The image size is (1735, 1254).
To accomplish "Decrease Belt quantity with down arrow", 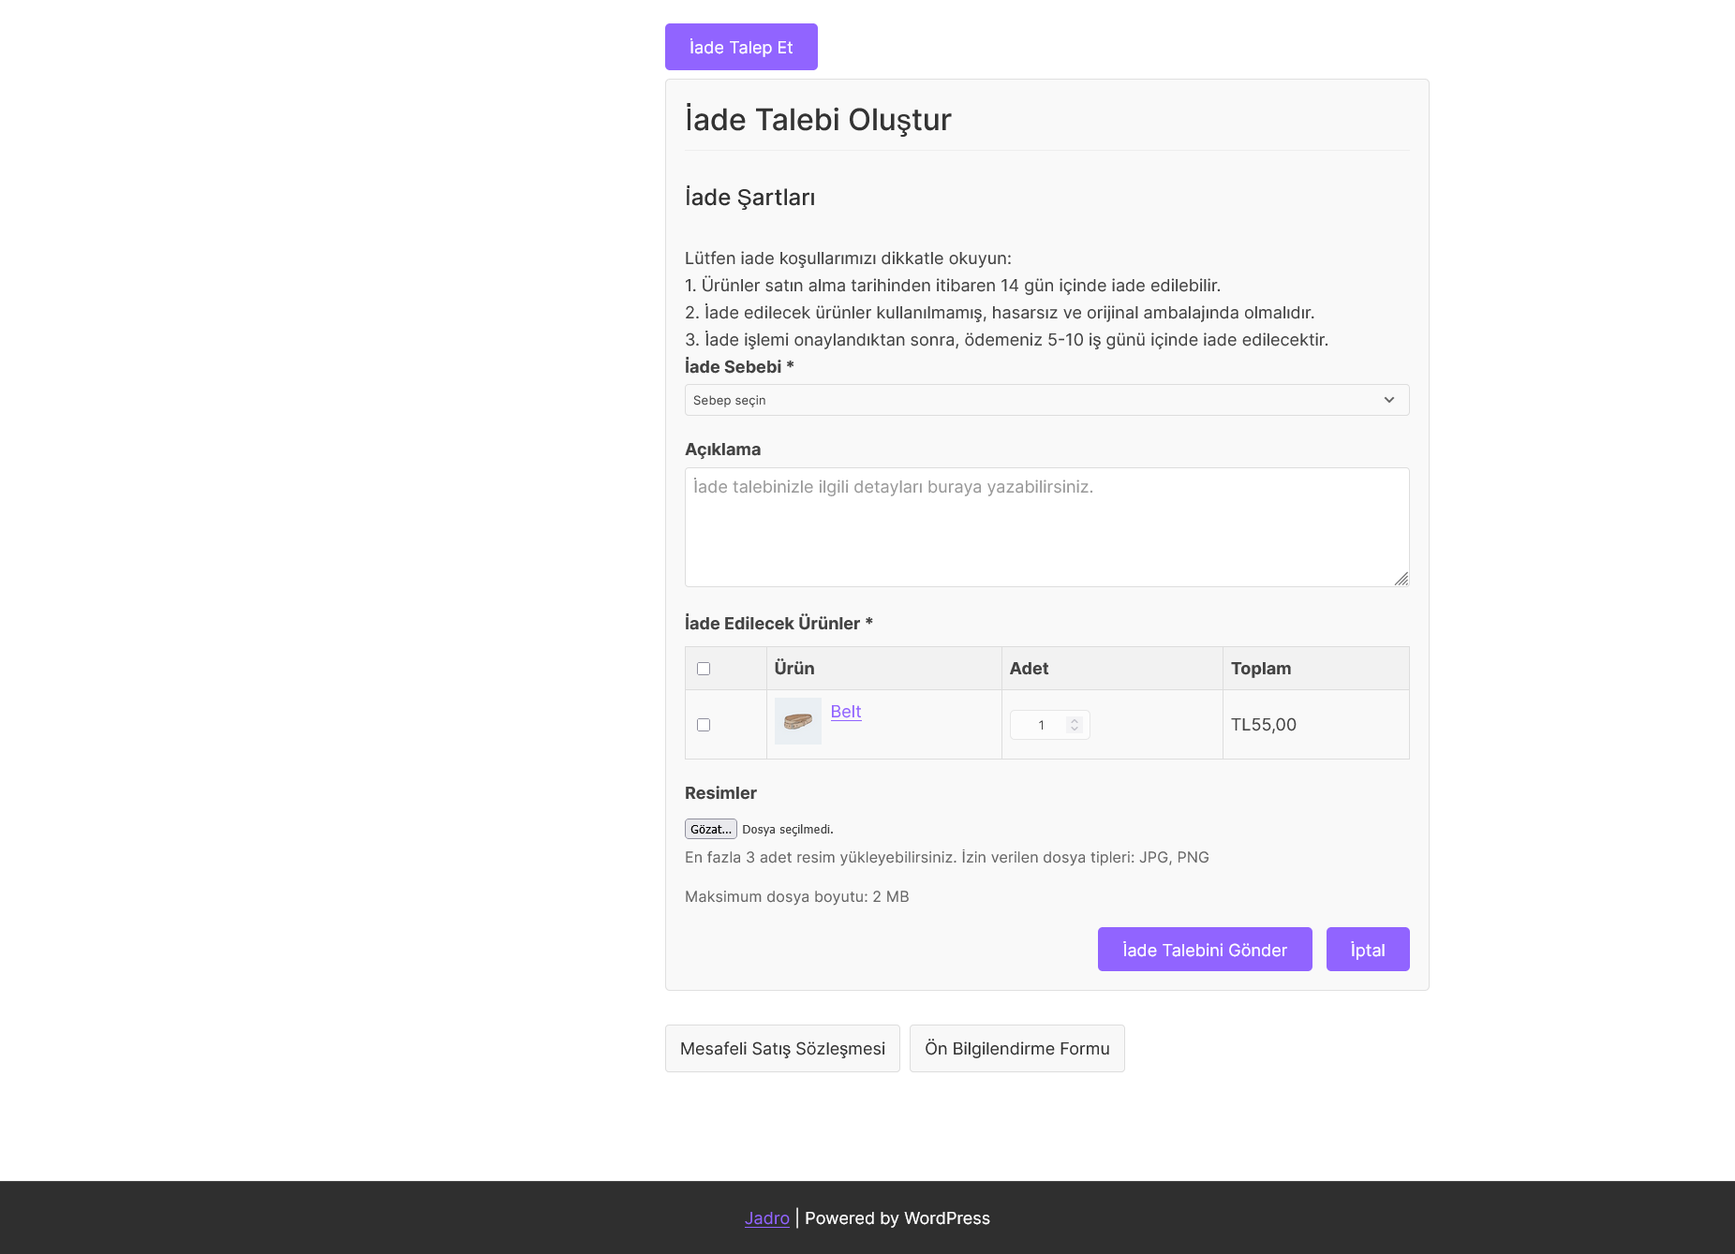I will (x=1075, y=729).
